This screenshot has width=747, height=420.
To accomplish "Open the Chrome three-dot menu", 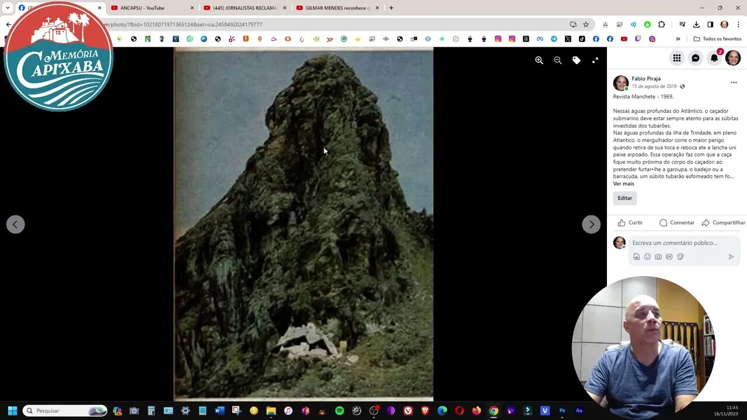I will point(738,24).
